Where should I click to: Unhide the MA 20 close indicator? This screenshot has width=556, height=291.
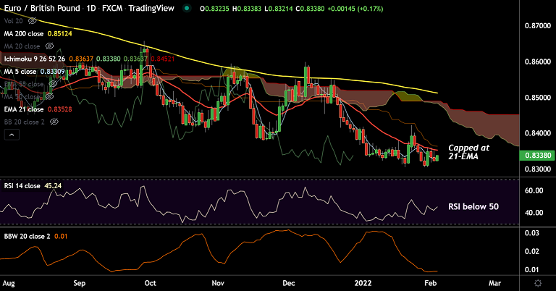[x=49, y=46]
